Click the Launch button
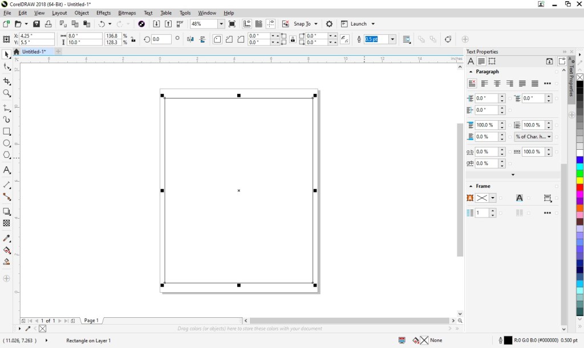Viewport: 584px width, 348px height. click(358, 24)
